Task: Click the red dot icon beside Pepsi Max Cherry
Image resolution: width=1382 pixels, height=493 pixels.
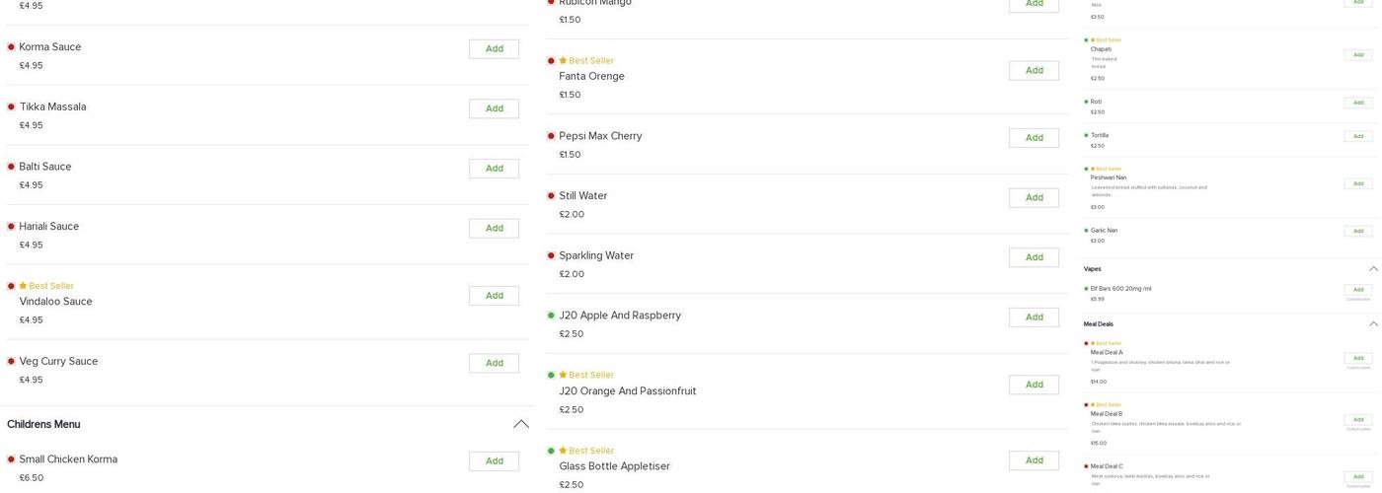Action: (551, 136)
